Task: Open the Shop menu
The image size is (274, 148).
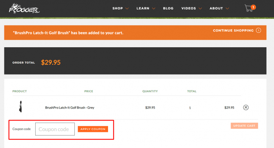Action: [117, 8]
